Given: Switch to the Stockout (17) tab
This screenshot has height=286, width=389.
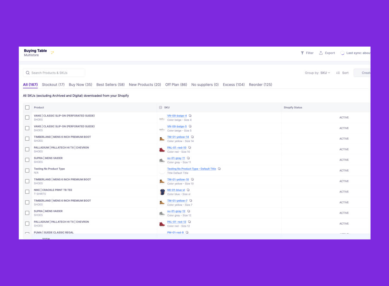Looking at the screenshot, I should (53, 85).
